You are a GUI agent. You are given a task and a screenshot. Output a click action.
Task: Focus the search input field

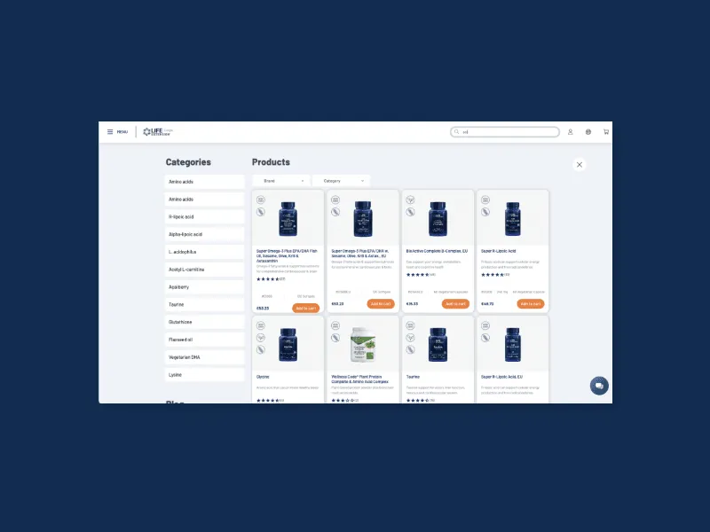[505, 131]
